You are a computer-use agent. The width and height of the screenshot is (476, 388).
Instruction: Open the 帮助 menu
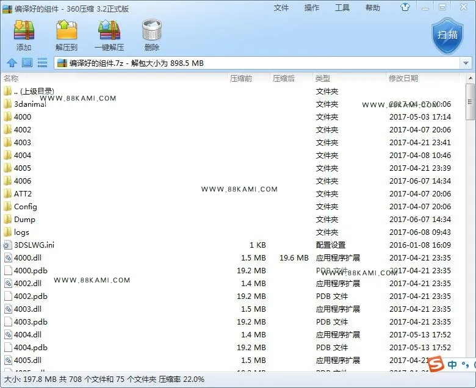point(372,8)
